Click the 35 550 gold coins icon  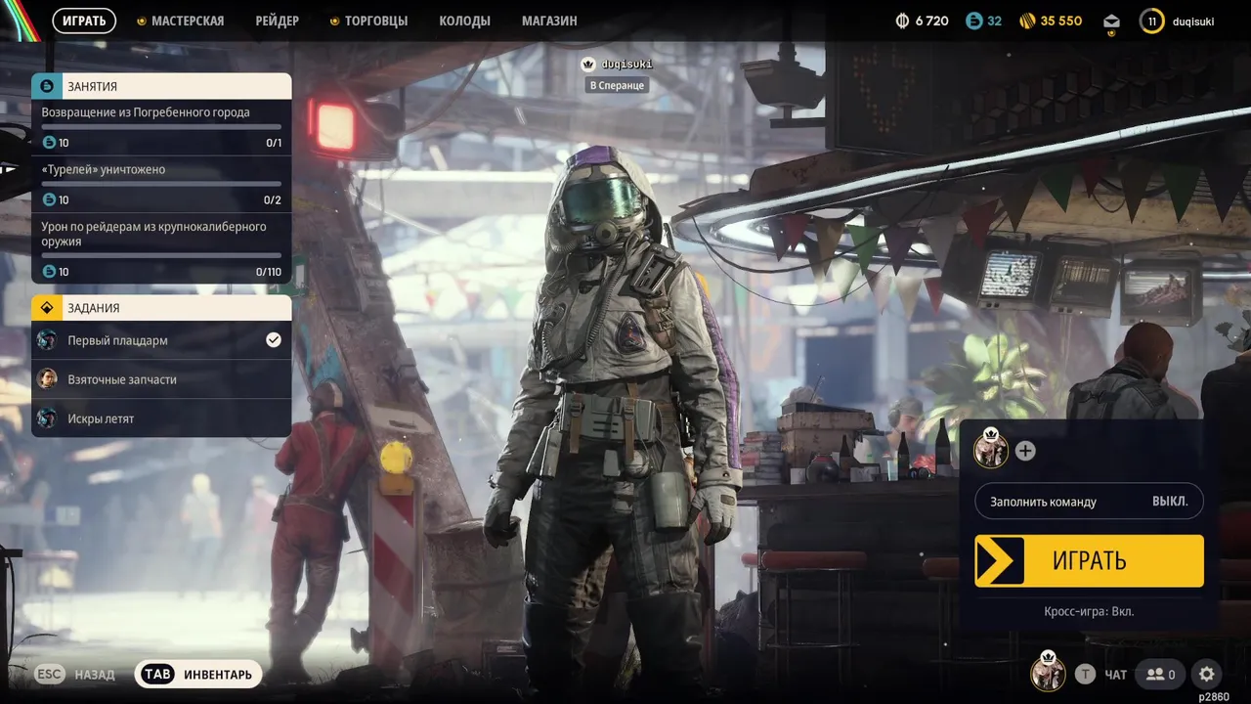tap(1027, 21)
